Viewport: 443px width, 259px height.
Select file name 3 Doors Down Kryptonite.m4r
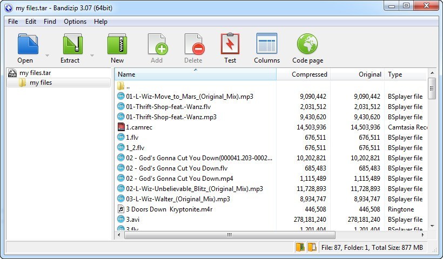[x=169, y=209]
